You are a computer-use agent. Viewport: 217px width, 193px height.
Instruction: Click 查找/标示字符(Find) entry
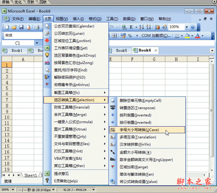76,70
